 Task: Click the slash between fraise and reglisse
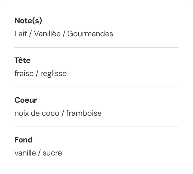click(37, 73)
